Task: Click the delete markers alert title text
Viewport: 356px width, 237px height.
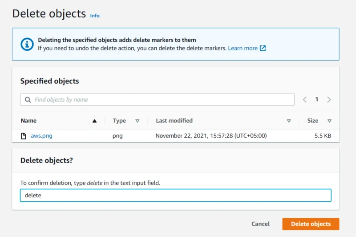Action: tap(117, 40)
